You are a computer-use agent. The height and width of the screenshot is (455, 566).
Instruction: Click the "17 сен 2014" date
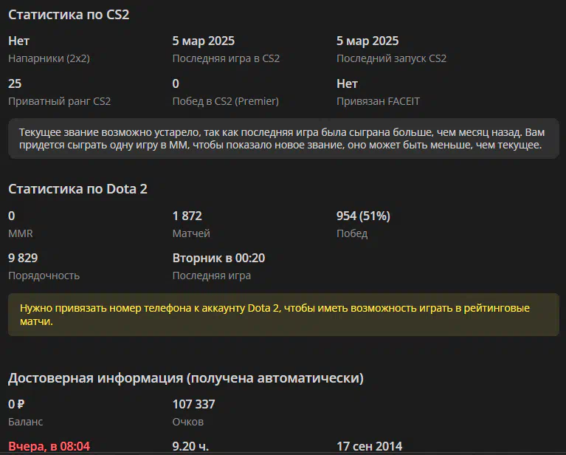pyautogui.click(x=370, y=446)
